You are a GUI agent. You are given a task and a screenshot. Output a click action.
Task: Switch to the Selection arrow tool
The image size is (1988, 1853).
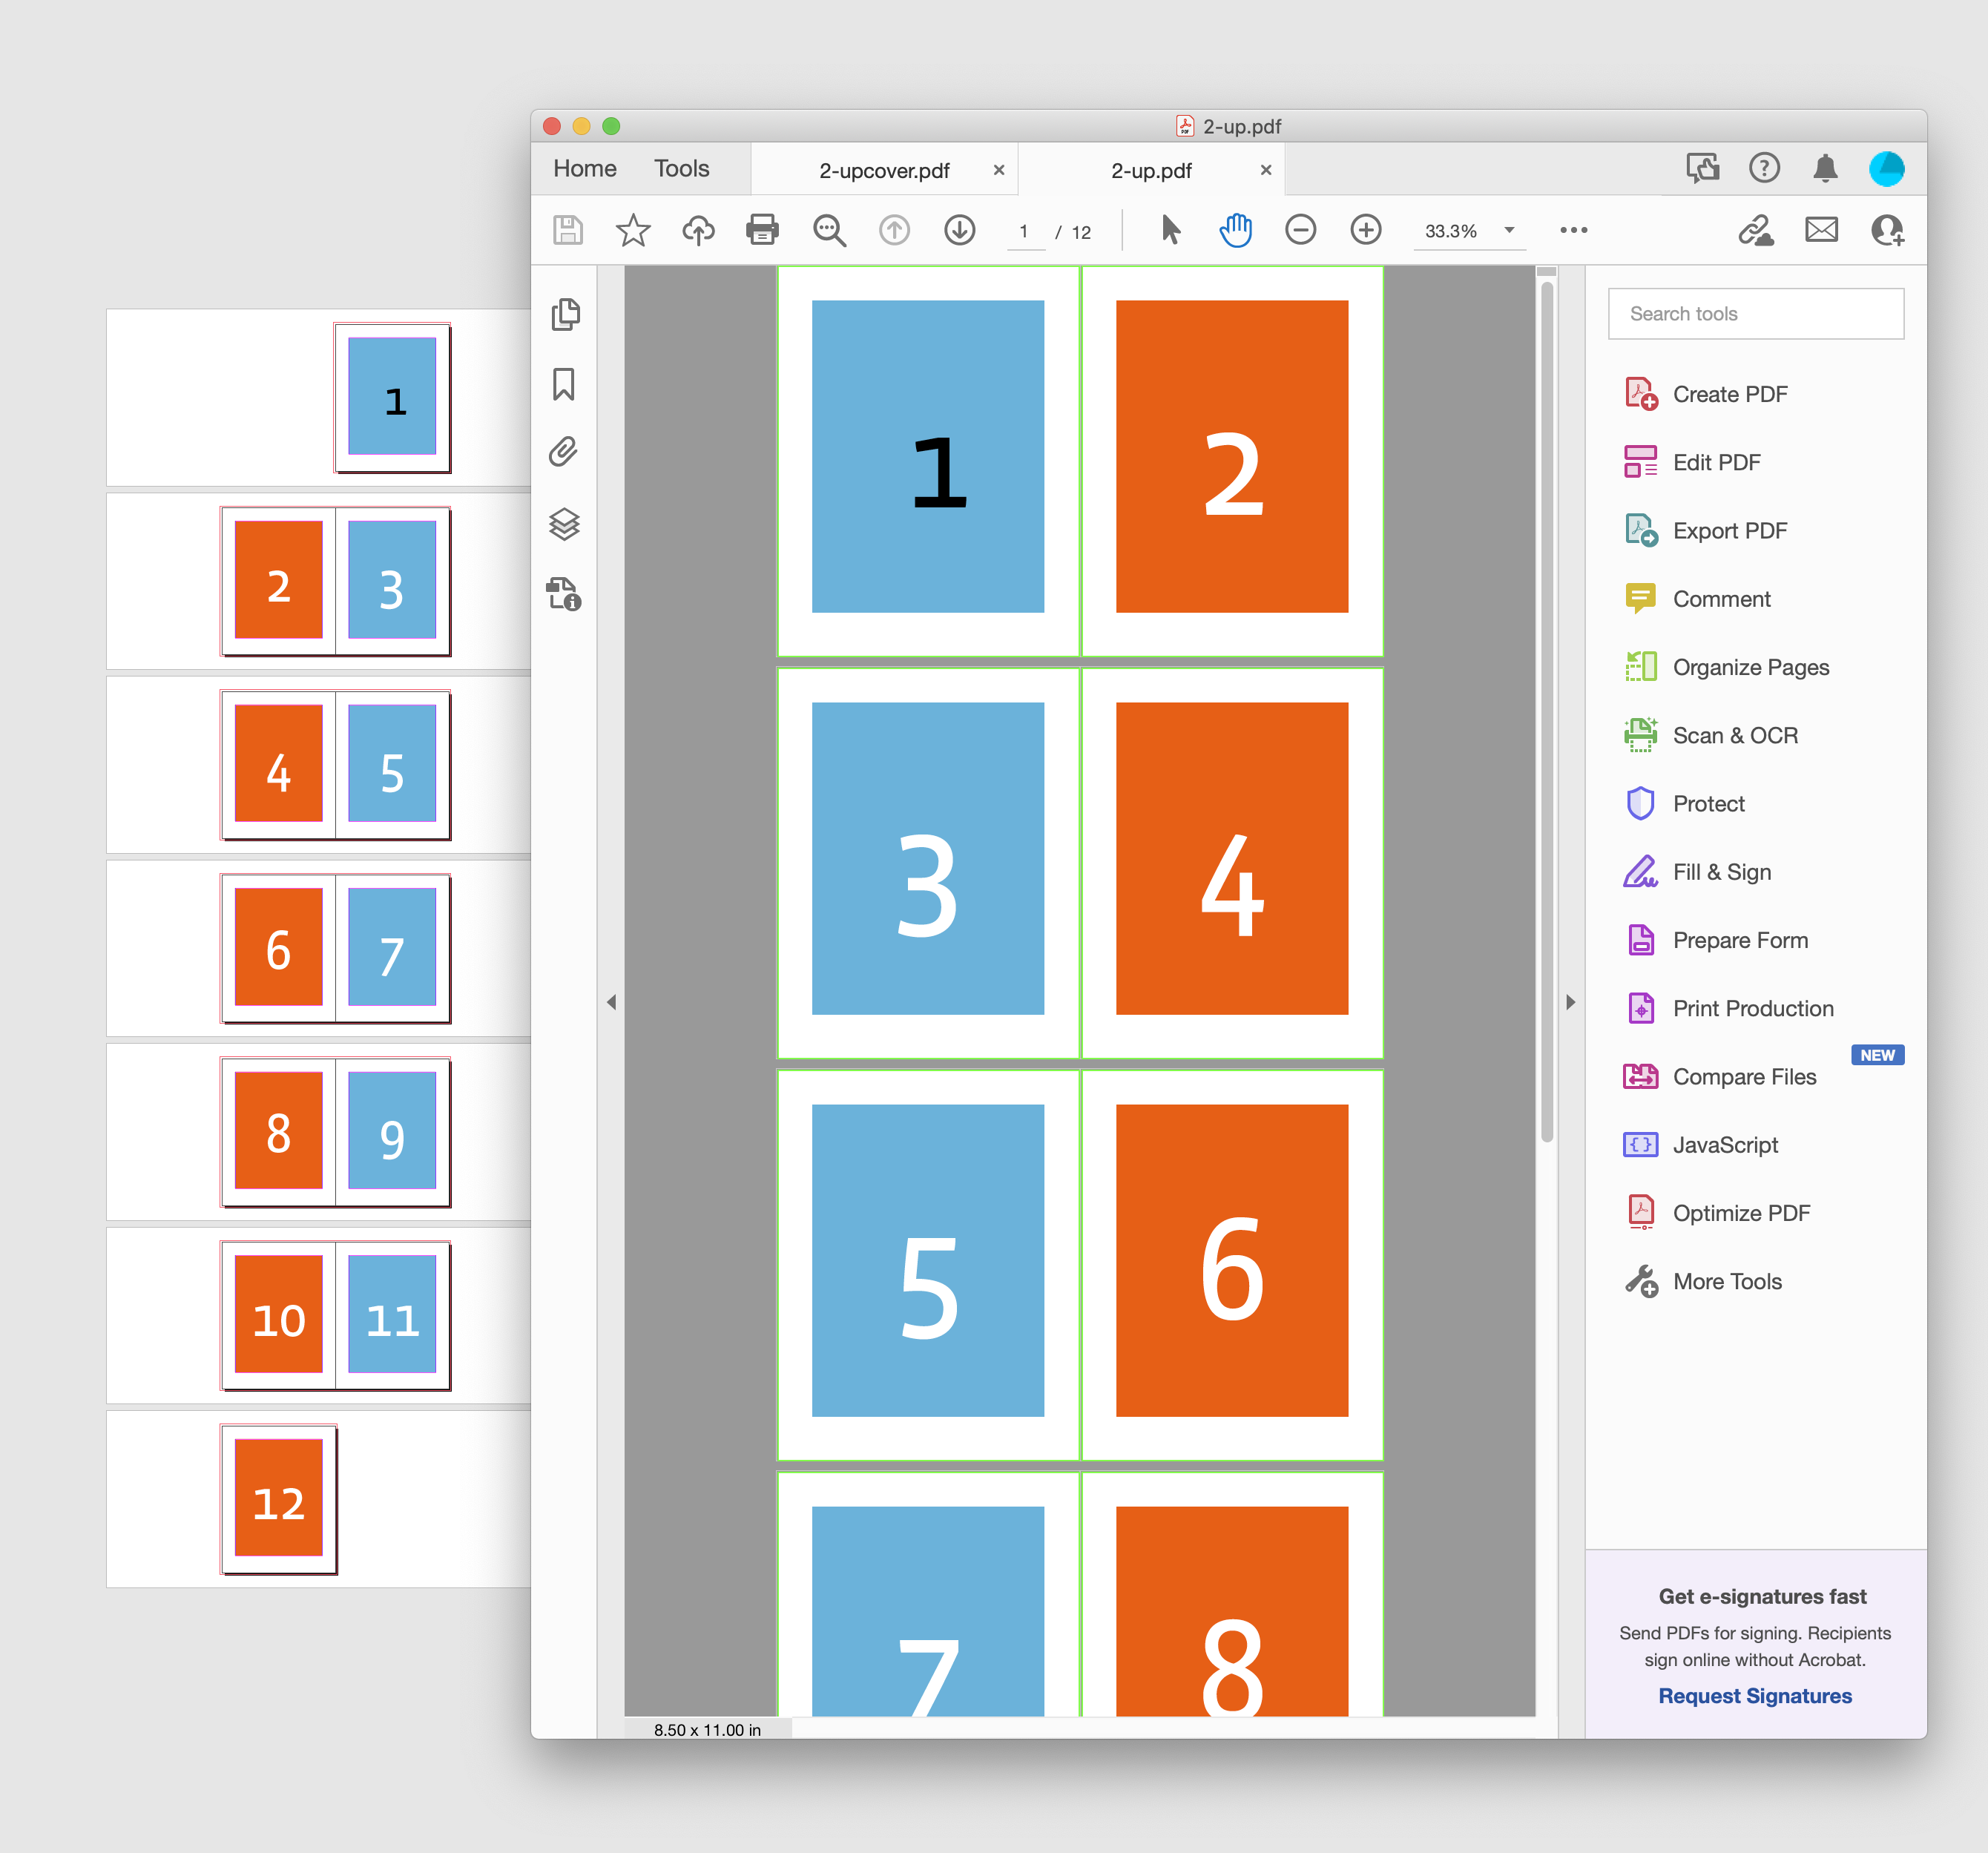pos(1170,230)
